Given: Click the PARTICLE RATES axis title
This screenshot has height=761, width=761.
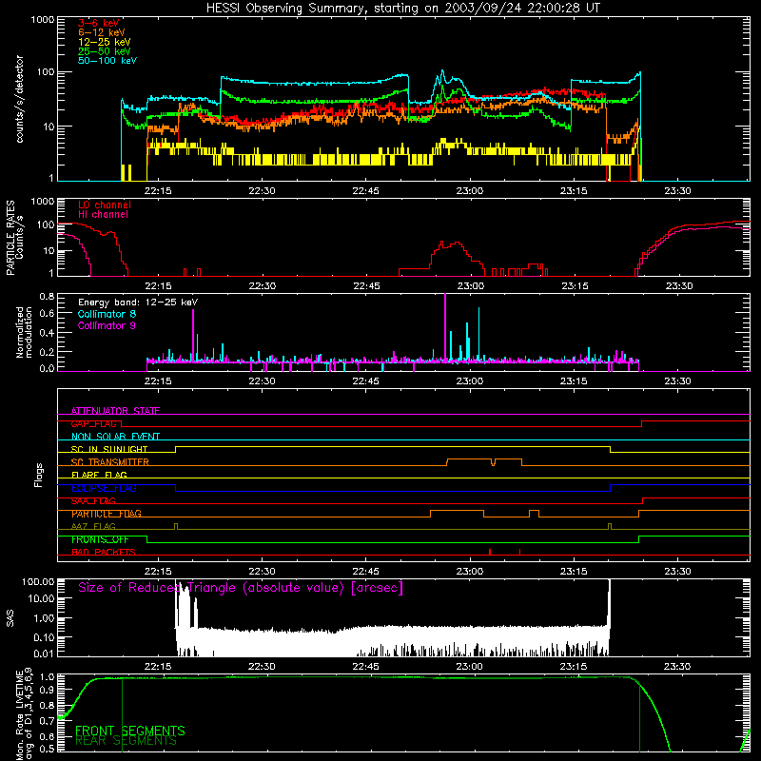Looking at the screenshot, I should pyautogui.click(x=10, y=238).
